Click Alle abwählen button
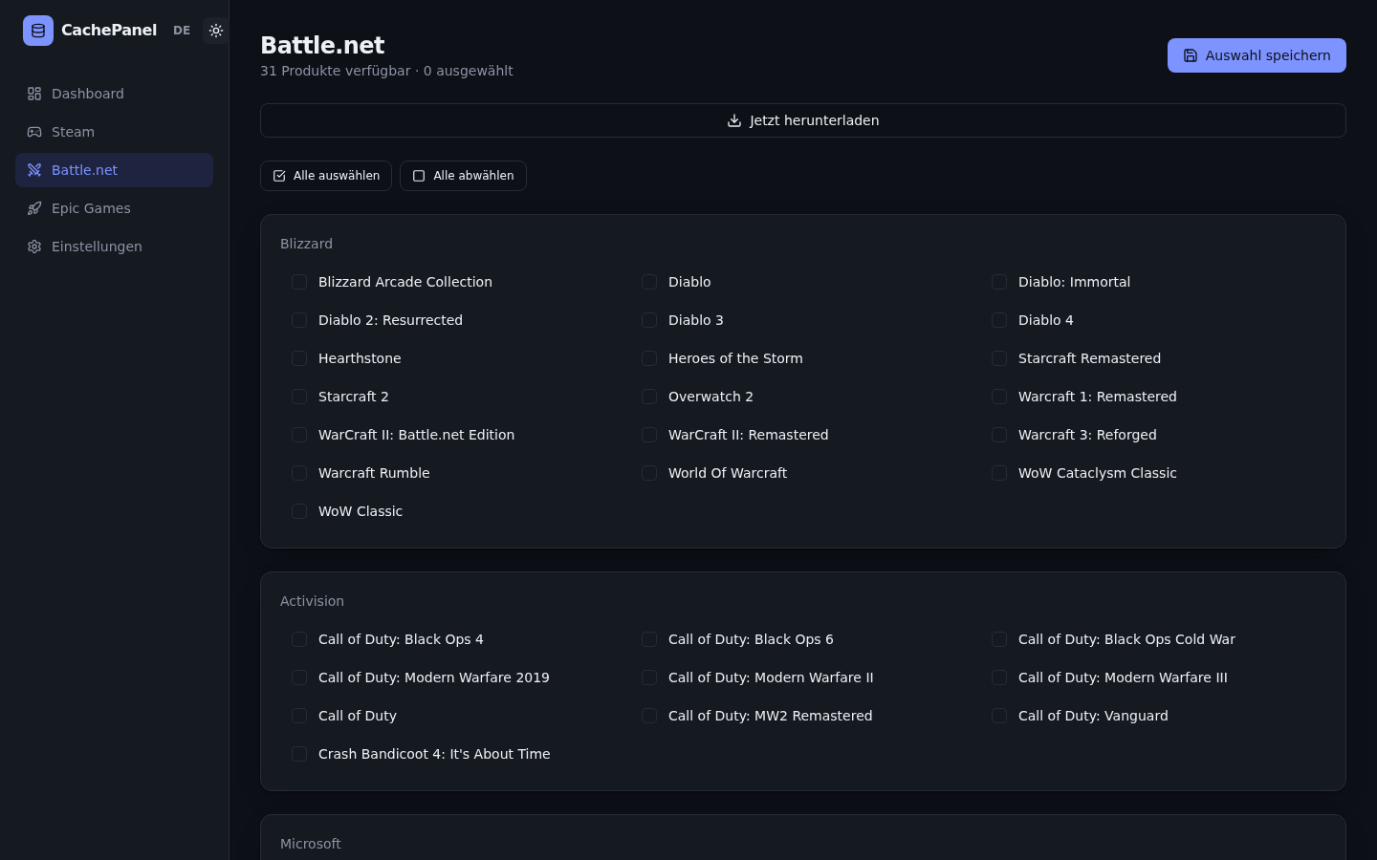1377x860 pixels. click(463, 176)
